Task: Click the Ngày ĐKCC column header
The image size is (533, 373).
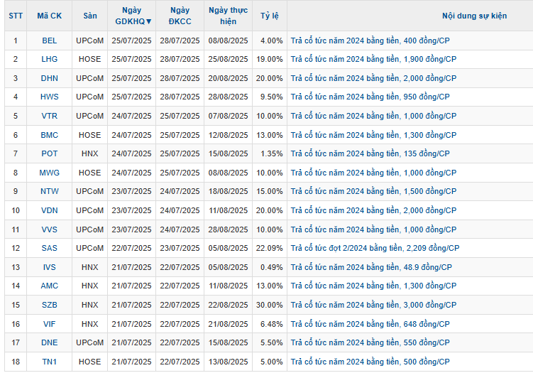Action: (180, 16)
